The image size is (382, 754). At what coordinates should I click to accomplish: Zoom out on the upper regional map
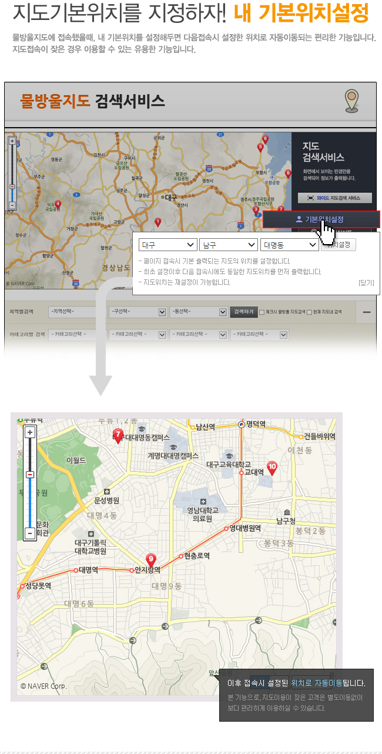tap(12, 205)
